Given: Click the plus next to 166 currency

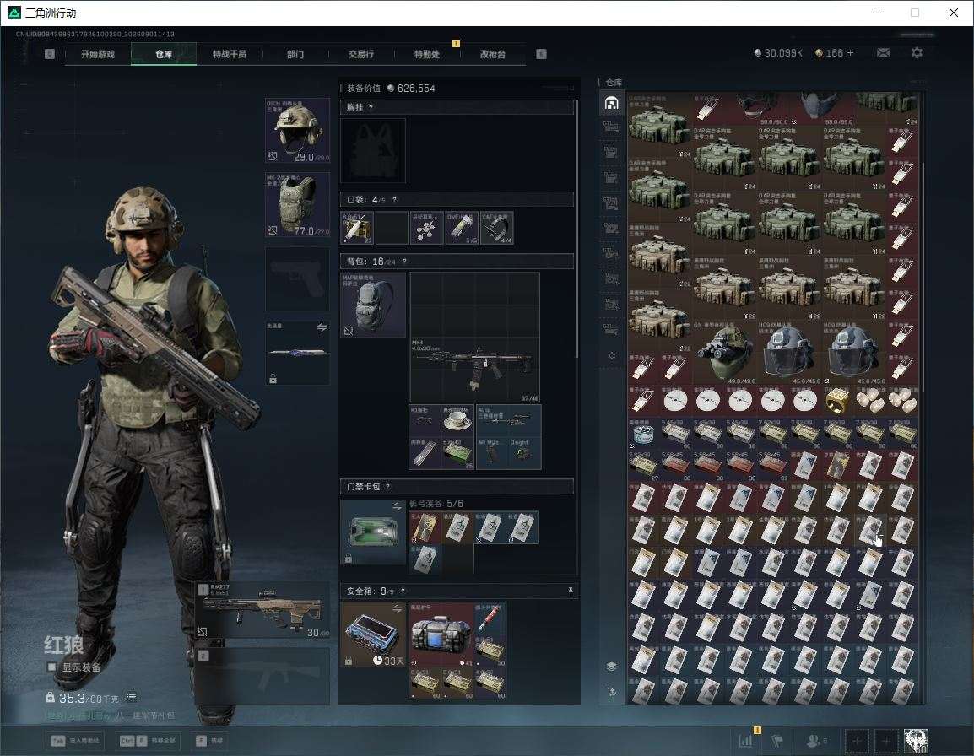Looking at the screenshot, I should [x=851, y=53].
